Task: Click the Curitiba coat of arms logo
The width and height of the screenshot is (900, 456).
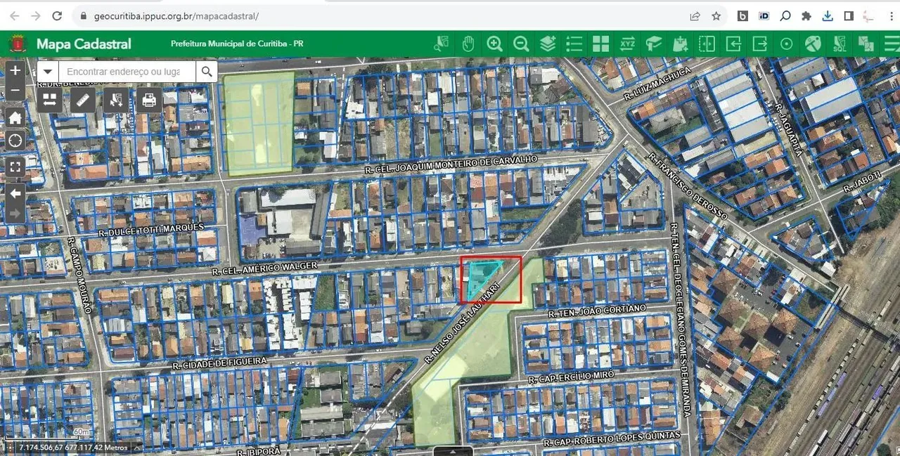Action: coord(18,44)
